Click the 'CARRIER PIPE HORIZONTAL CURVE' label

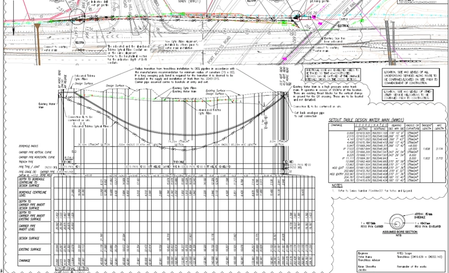(36, 157)
